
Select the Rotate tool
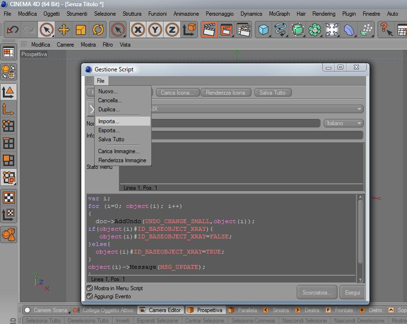click(98, 30)
